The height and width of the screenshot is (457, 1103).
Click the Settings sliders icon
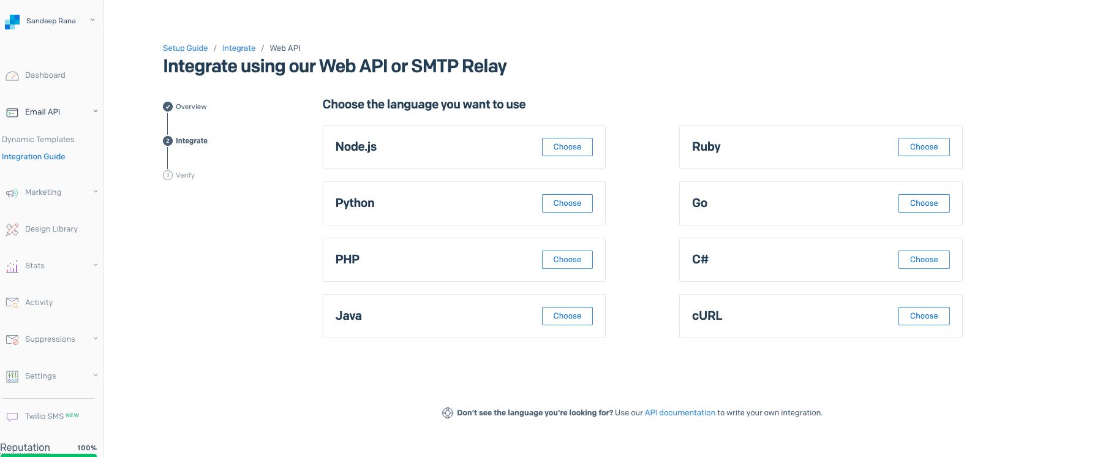click(x=12, y=376)
